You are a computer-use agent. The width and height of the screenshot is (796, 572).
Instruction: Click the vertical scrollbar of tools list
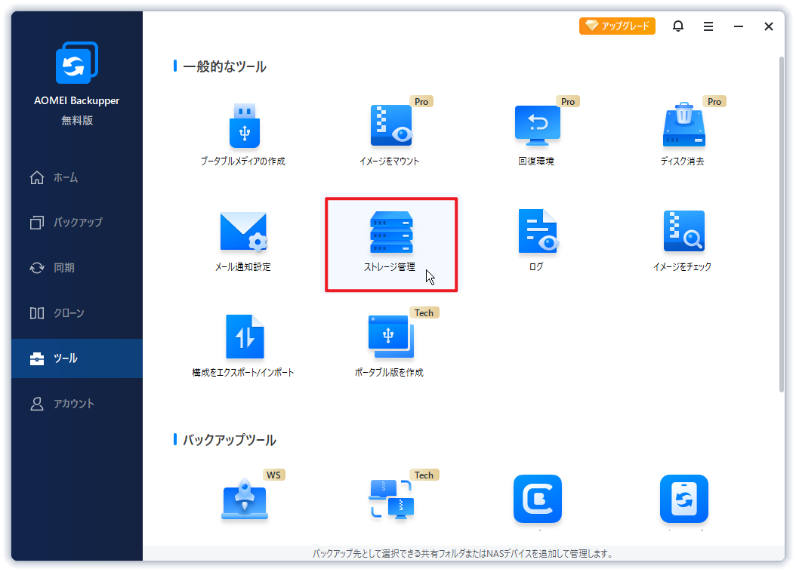point(782,224)
